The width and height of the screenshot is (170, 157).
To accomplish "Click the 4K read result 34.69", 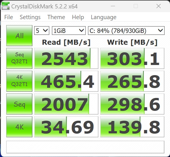I will [66, 127].
